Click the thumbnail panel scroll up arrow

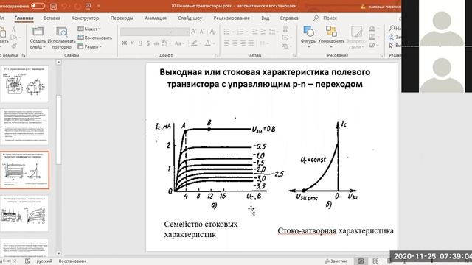59,62
